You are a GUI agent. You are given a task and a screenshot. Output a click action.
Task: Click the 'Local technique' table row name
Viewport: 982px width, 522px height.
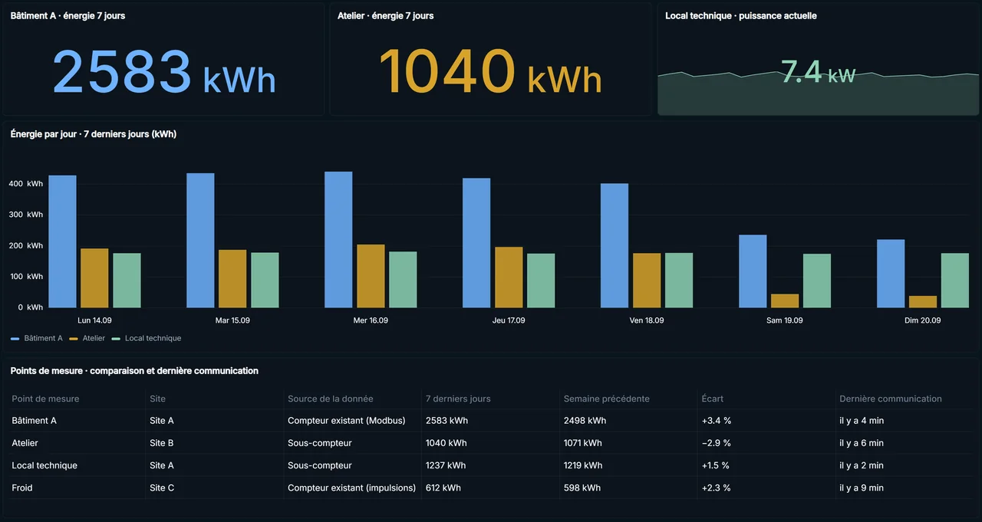pos(44,465)
